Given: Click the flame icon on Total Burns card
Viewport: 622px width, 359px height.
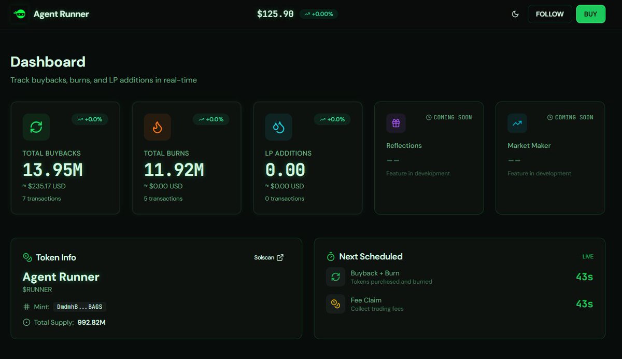Looking at the screenshot, I should pos(157,127).
